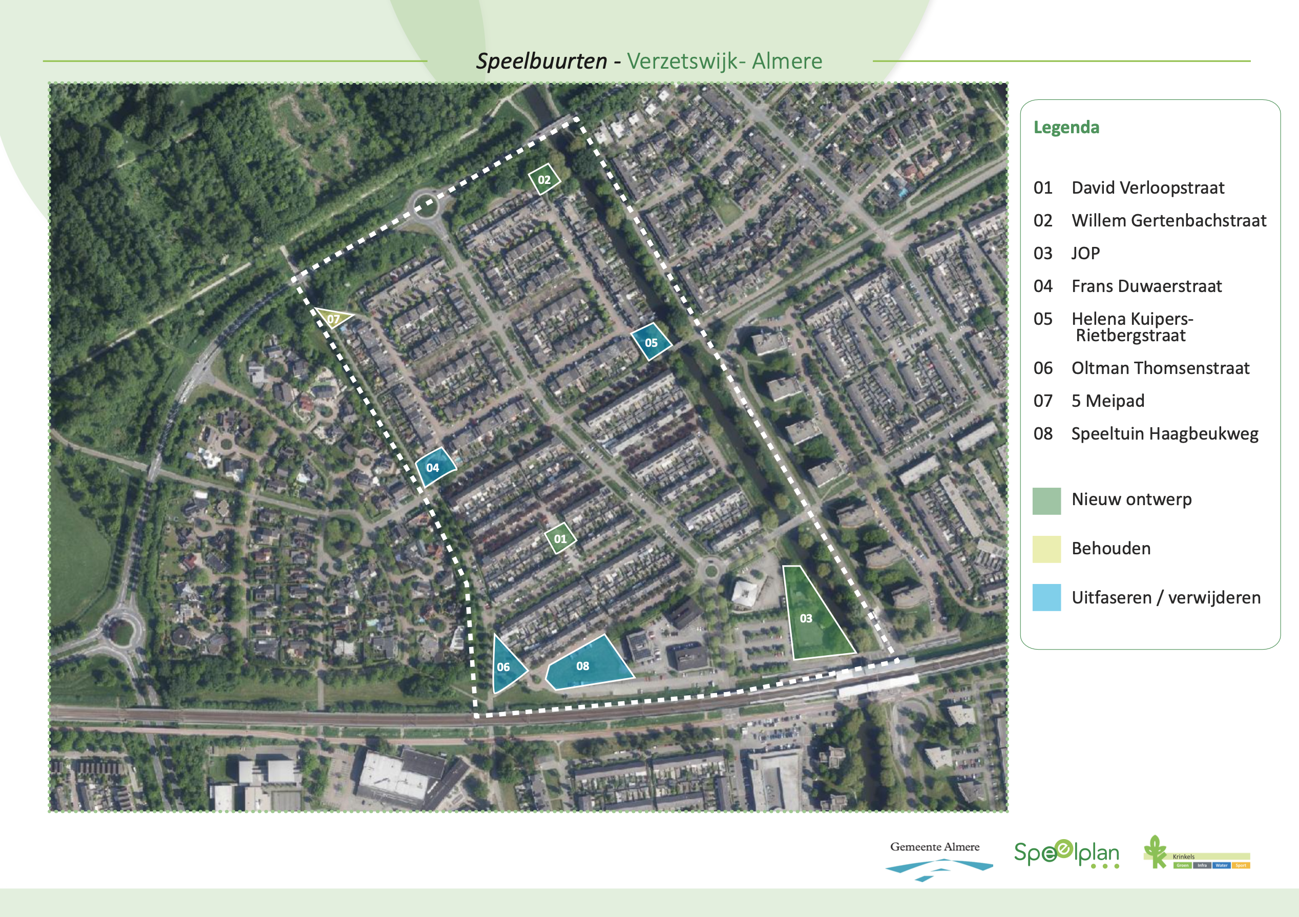Image resolution: width=1299 pixels, height=917 pixels.
Task: Select the blue triangle marked 06
Action: (x=504, y=666)
